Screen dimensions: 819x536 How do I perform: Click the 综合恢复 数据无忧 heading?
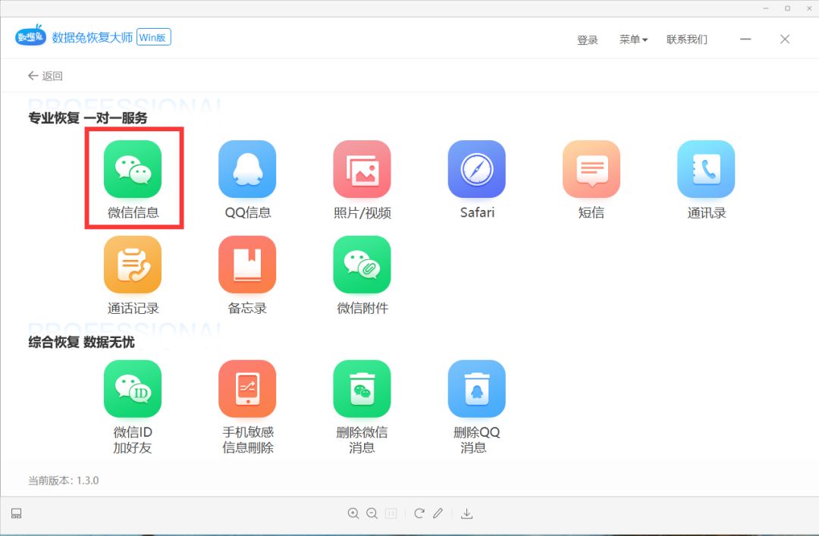(x=81, y=342)
